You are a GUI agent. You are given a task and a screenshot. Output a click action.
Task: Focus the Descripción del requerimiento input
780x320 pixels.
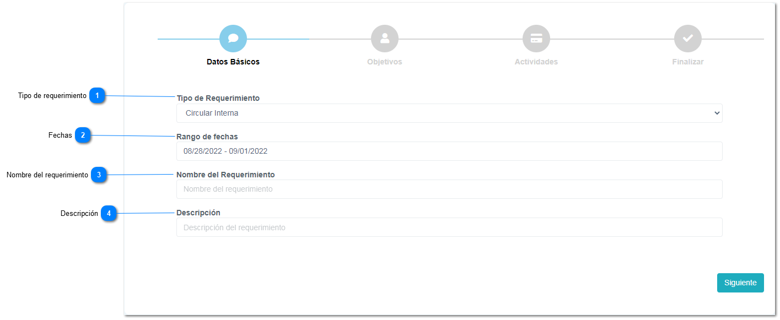449,227
